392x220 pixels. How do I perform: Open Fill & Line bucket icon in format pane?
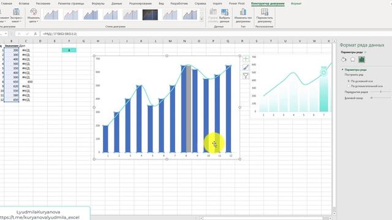344,59
